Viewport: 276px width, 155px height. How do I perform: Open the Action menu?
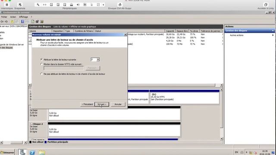coord(13,17)
